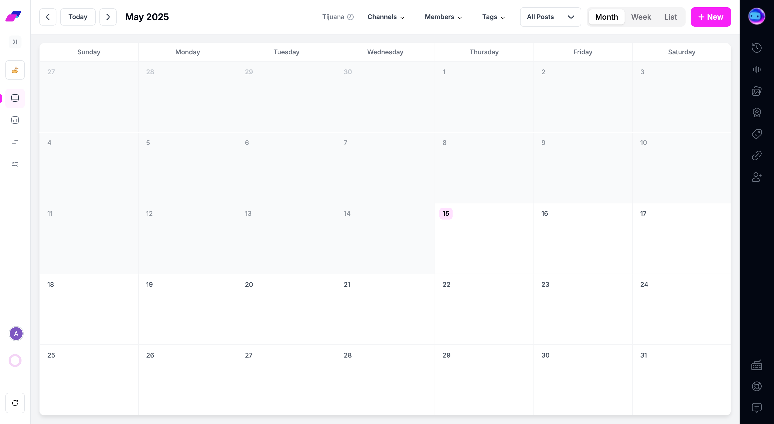Open the history clock icon in right sidebar
Image resolution: width=774 pixels, height=424 pixels.
(757, 48)
